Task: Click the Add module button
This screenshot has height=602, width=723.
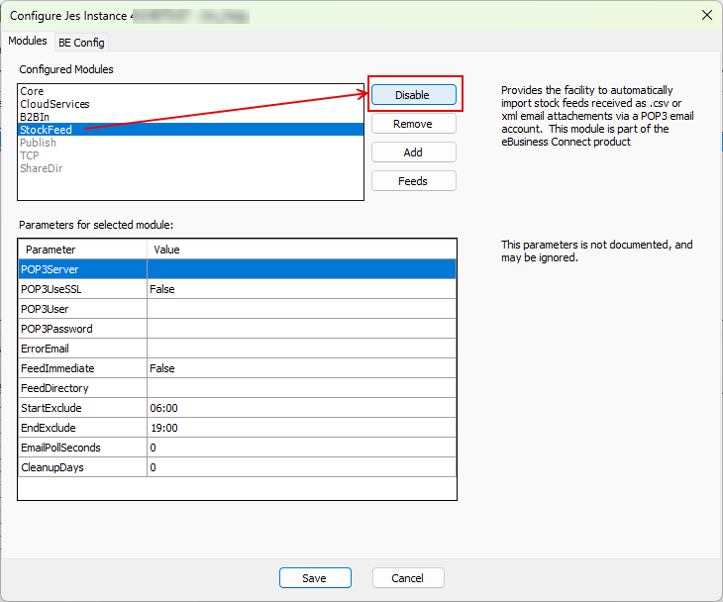Action: pyautogui.click(x=414, y=152)
